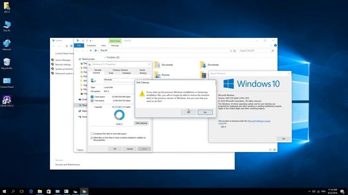
Task: Switch to the Previous Versions tab
Action: [120, 70]
